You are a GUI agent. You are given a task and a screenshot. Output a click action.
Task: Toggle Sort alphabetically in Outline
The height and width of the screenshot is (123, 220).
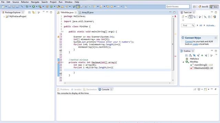190,55
